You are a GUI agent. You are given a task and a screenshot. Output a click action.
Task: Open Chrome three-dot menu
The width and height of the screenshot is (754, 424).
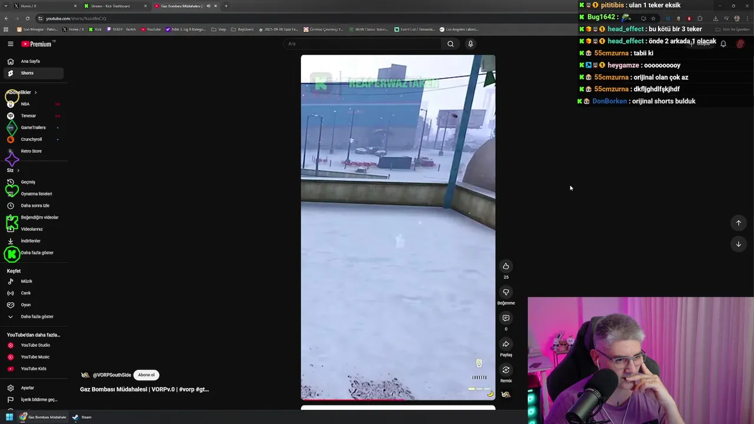[x=747, y=18]
